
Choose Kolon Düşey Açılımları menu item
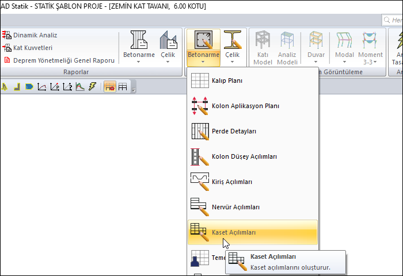pyautogui.click(x=253, y=156)
